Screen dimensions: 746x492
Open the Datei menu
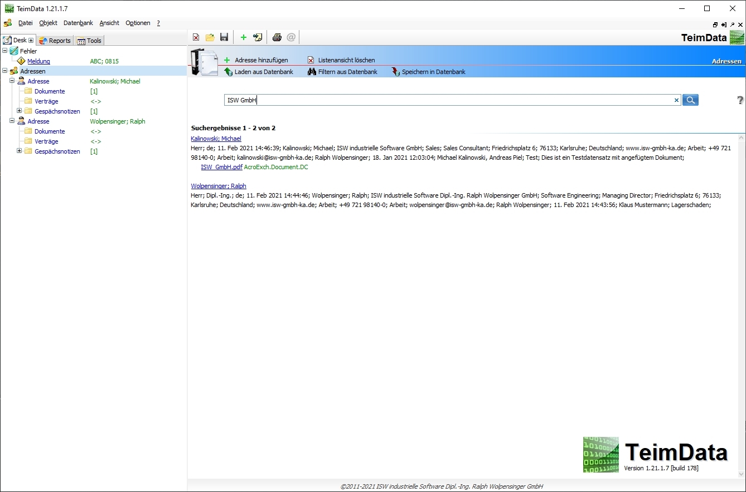coord(26,23)
